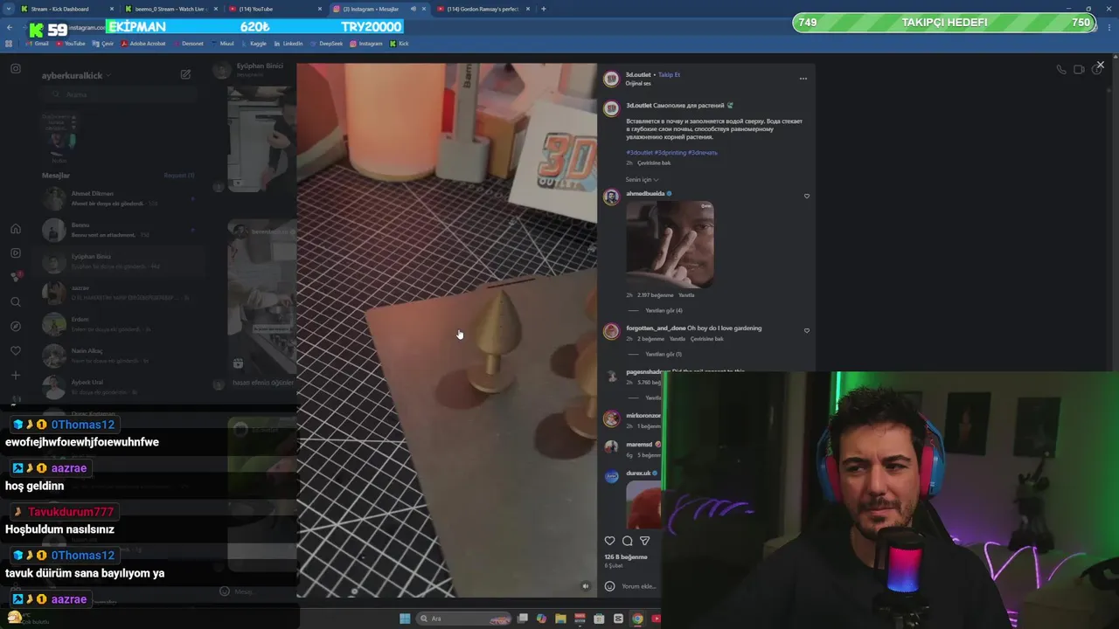Open the Kick bookmark
This screenshot has width=1119, height=629.
coord(400,43)
